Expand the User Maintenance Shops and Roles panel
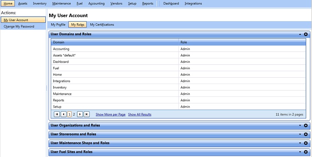This screenshot has width=312, height=157. pyautogui.click(x=300, y=143)
